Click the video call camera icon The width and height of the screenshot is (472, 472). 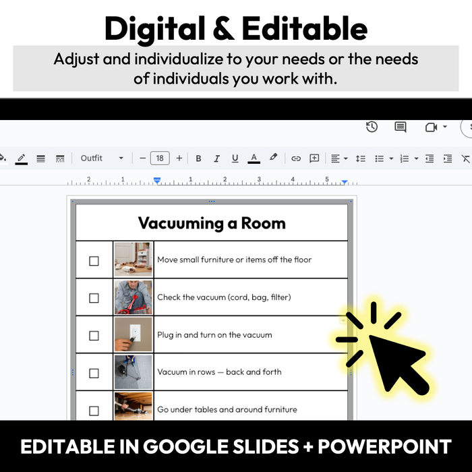click(430, 127)
